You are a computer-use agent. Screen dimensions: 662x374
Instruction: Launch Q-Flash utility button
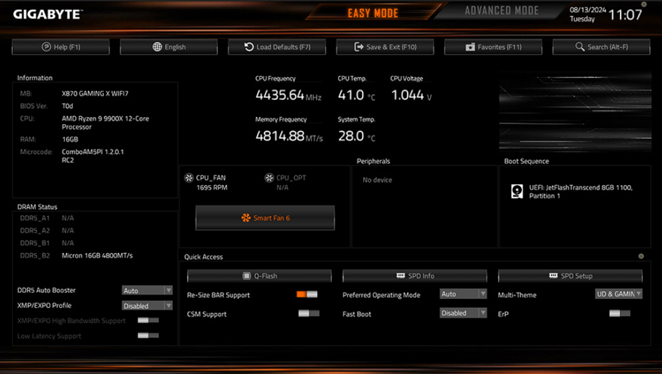[259, 276]
